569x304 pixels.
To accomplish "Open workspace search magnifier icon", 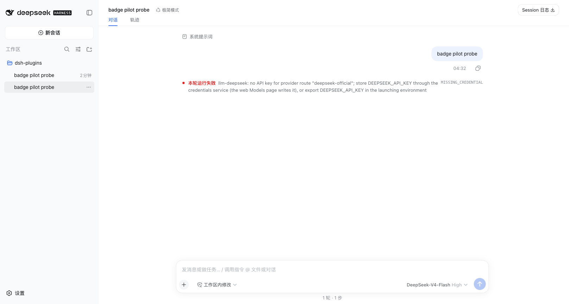I will [x=67, y=49].
